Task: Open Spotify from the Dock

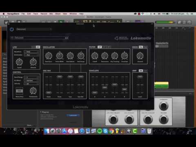Action: point(100,131)
